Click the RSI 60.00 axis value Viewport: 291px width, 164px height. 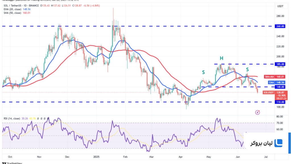[280, 130]
